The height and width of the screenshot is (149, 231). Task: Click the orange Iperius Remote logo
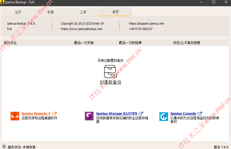pos(15,116)
